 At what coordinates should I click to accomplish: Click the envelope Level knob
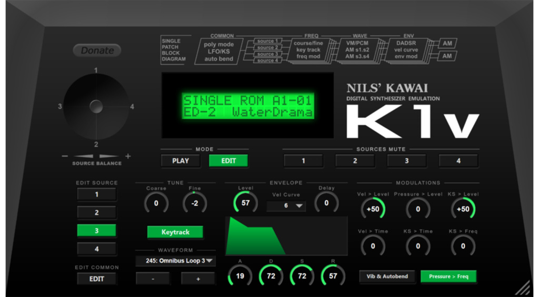click(245, 203)
